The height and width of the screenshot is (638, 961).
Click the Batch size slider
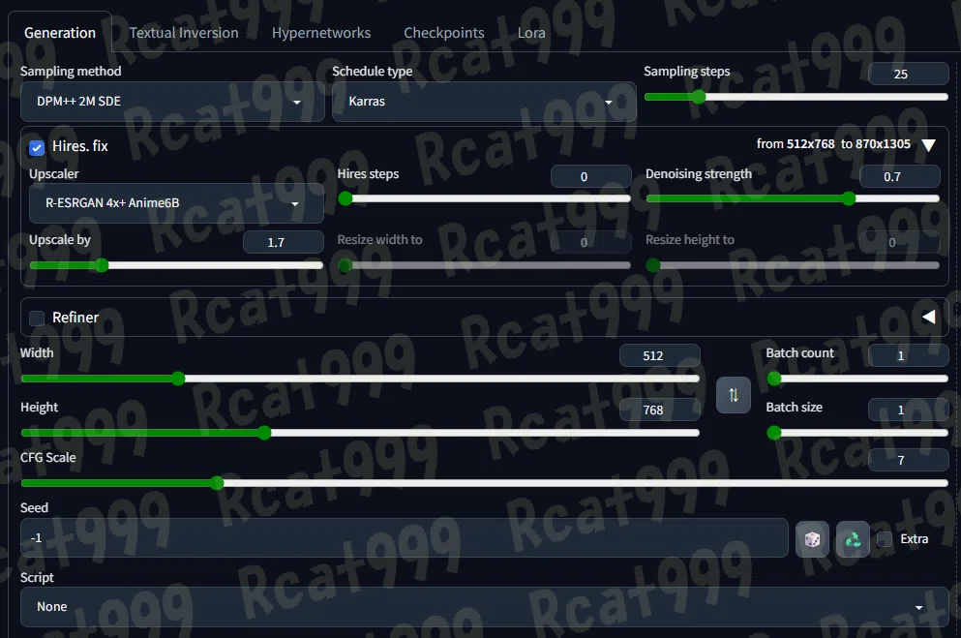click(857, 434)
